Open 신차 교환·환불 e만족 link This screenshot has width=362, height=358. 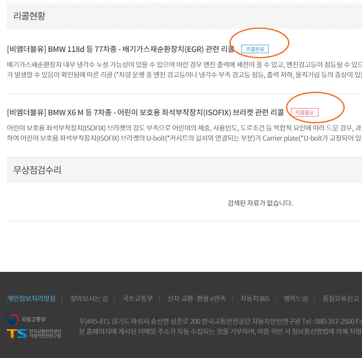click(x=196, y=298)
